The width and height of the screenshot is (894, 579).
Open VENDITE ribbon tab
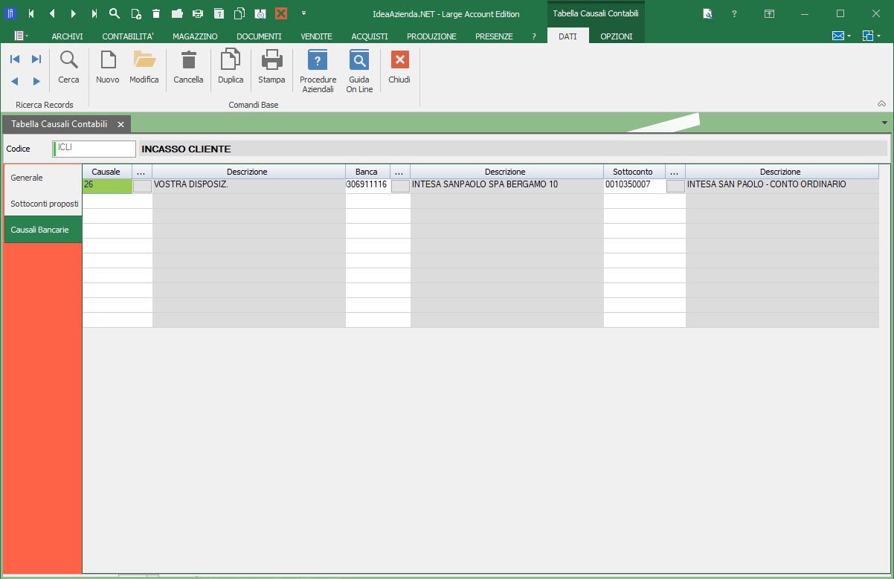click(x=317, y=36)
